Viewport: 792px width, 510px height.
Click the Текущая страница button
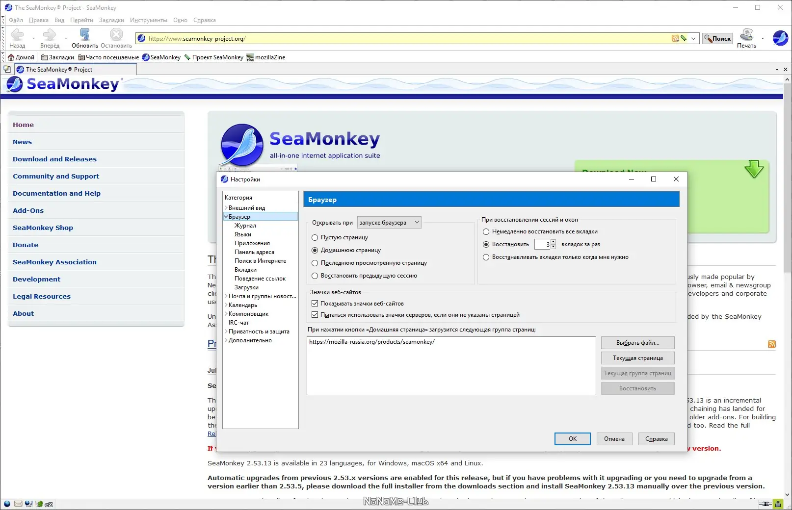[x=638, y=358]
